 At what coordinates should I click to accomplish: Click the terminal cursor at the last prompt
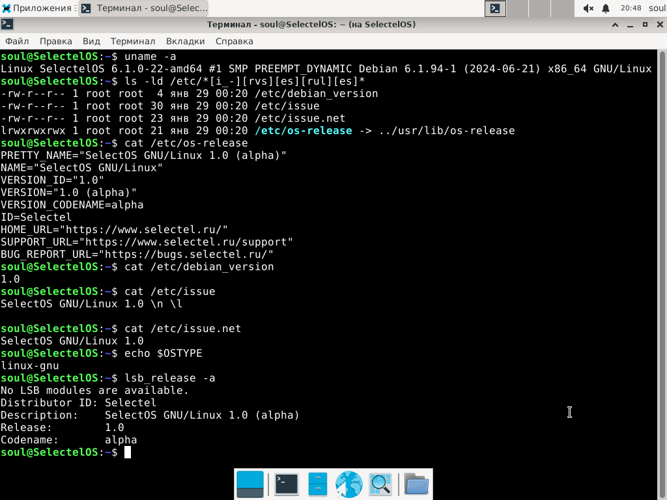128,452
